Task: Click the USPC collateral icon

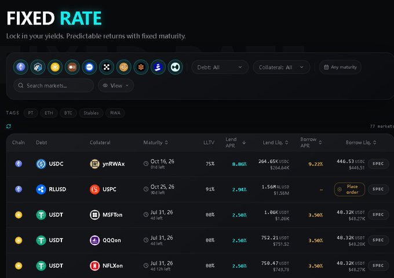Action: click(94, 189)
